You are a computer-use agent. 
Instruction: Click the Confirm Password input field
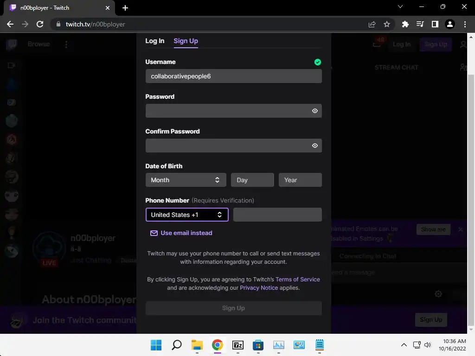tap(234, 146)
